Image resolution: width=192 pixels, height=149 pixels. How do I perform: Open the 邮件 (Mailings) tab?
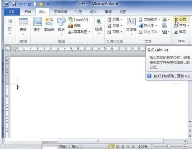pos(93,12)
